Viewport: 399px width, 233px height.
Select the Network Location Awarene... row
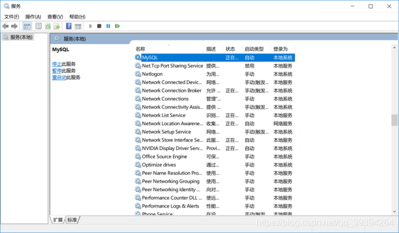215,124
